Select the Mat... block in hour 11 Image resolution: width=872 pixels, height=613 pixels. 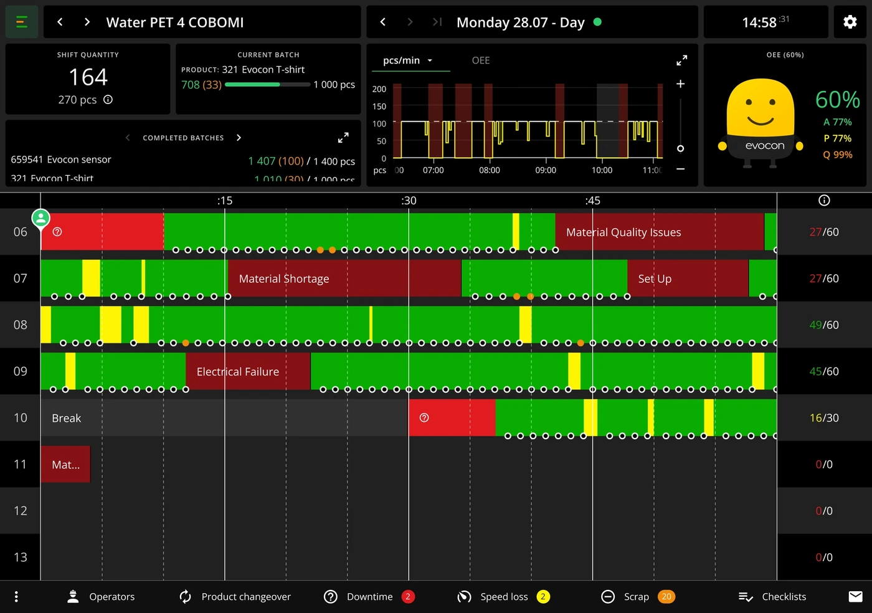pos(65,464)
